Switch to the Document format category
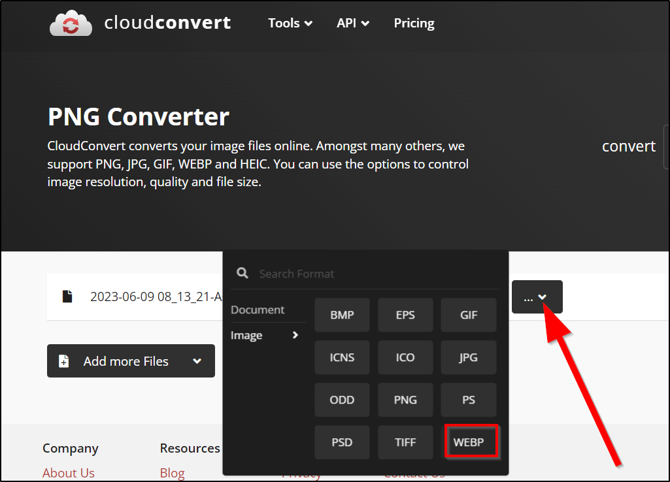This screenshot has width=670, height=482. [258, 310]
